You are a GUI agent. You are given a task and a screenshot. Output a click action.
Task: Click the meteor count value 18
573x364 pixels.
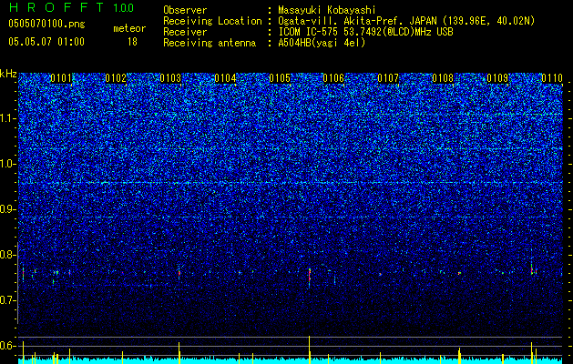tap(132, 42)
